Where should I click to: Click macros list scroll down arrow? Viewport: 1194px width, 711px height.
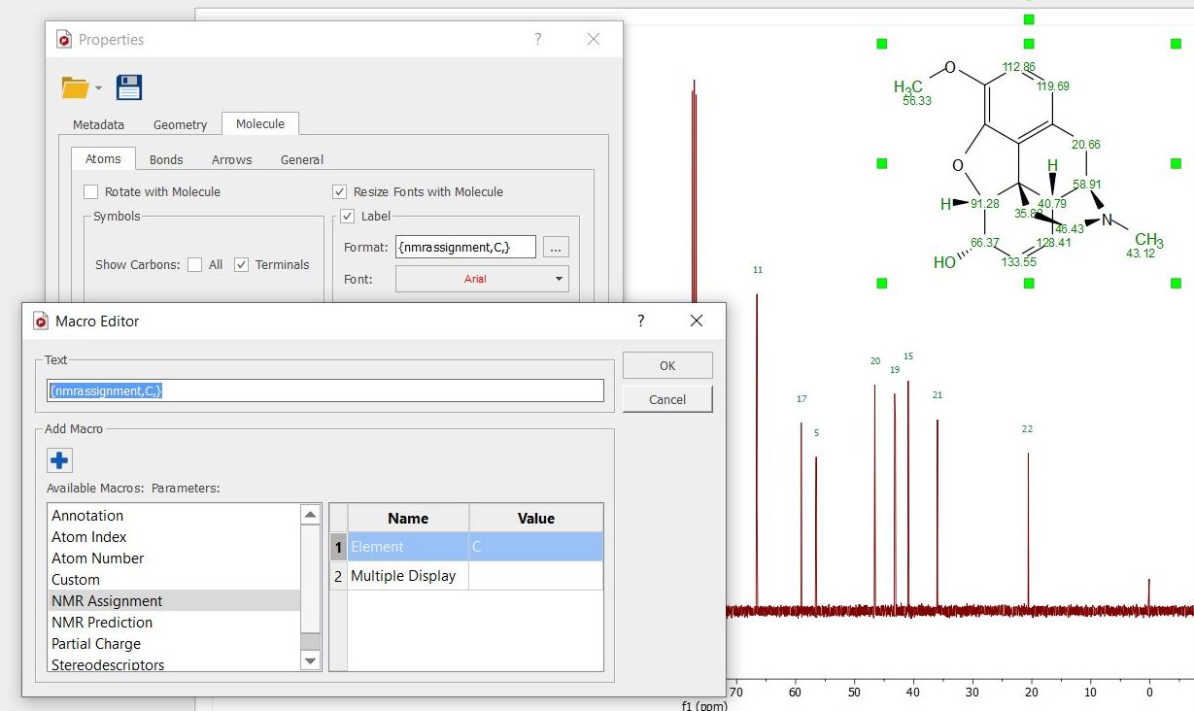pos(310,660)
